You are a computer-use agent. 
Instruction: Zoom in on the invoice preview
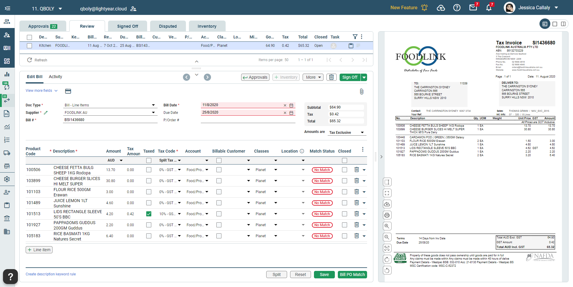pyautogui.click(x=387, y=226)
